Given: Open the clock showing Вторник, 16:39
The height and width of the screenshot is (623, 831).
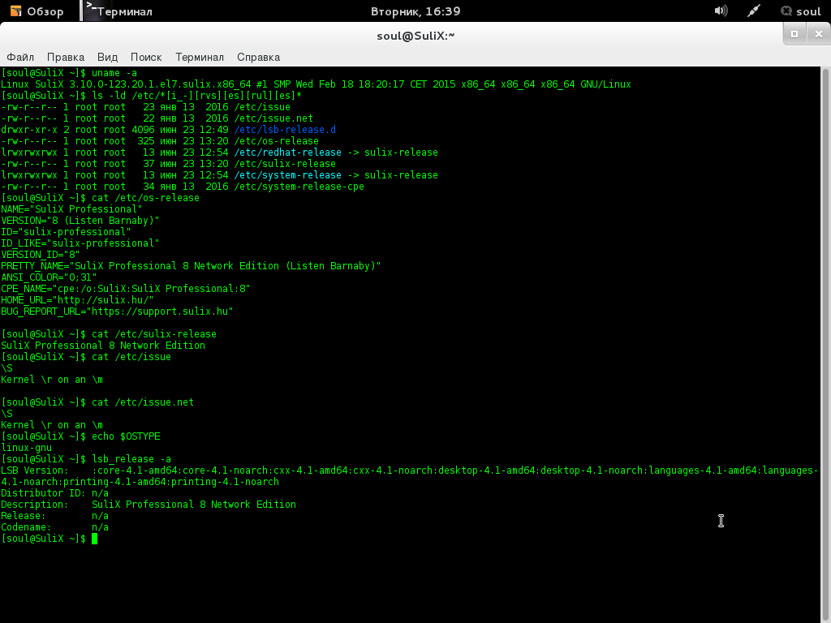Looking at the screenshot, I should [415, 11].
